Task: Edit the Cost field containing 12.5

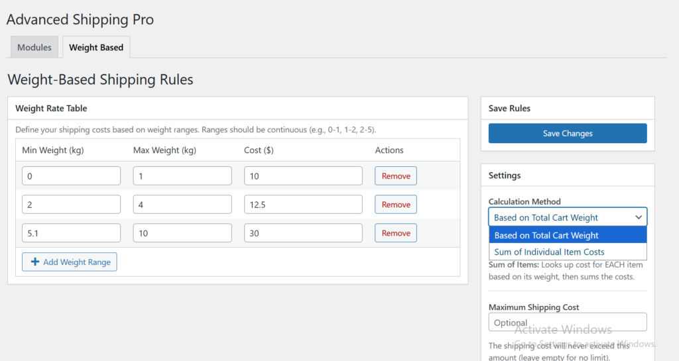Action: 303,205
